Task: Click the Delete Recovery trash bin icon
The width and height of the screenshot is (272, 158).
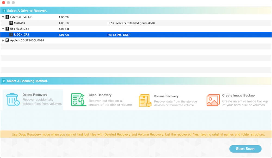Action: [x=13, y=100]
